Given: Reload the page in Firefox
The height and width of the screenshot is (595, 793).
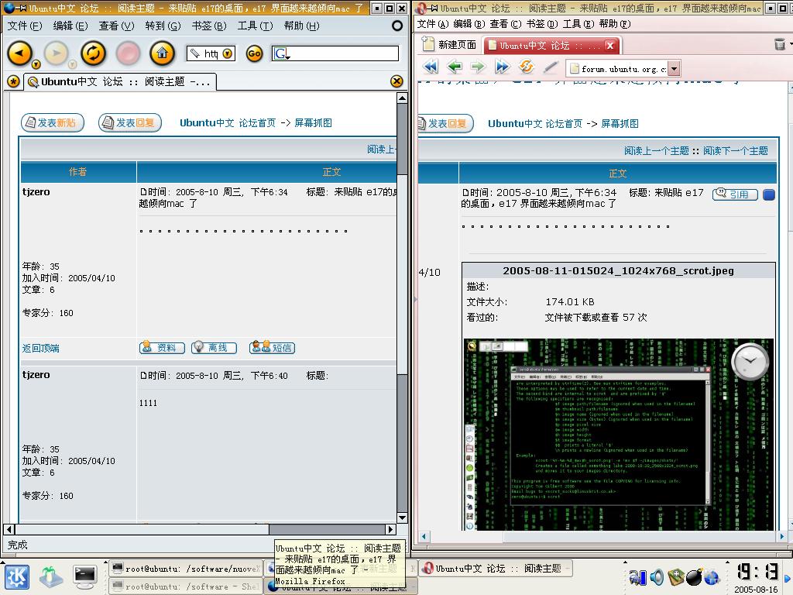Looking at the screenshot, I should [93, 53].
